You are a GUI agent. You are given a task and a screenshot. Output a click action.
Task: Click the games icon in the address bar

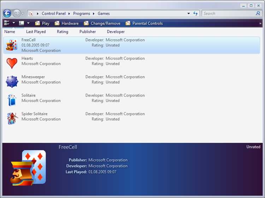(x=31, y=13)
